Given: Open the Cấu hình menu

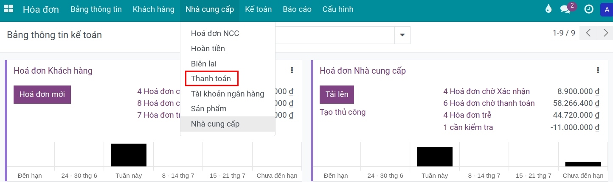Looking at the screenshot, I should coord(338,9).
